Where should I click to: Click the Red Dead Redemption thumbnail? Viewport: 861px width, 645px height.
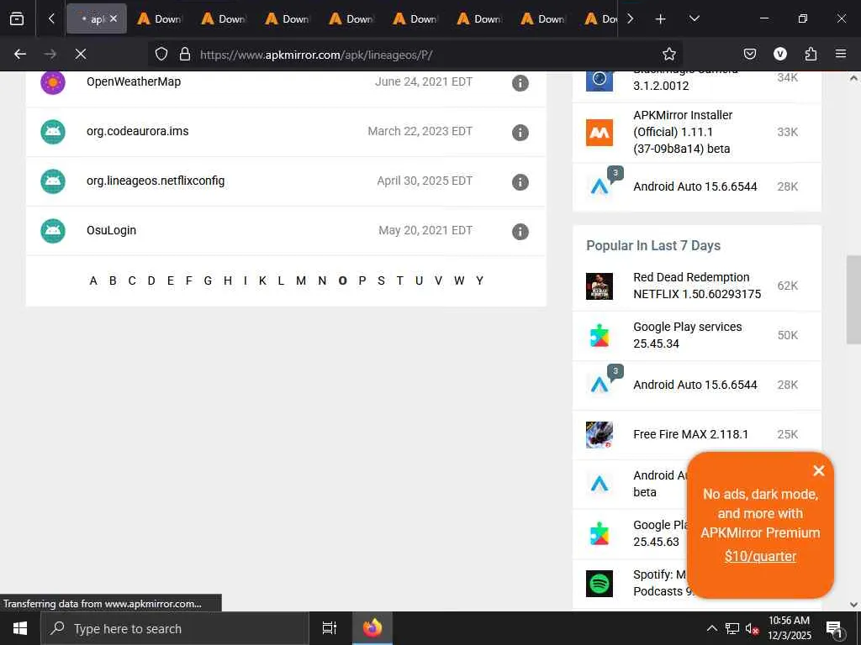tap(599, 286)
